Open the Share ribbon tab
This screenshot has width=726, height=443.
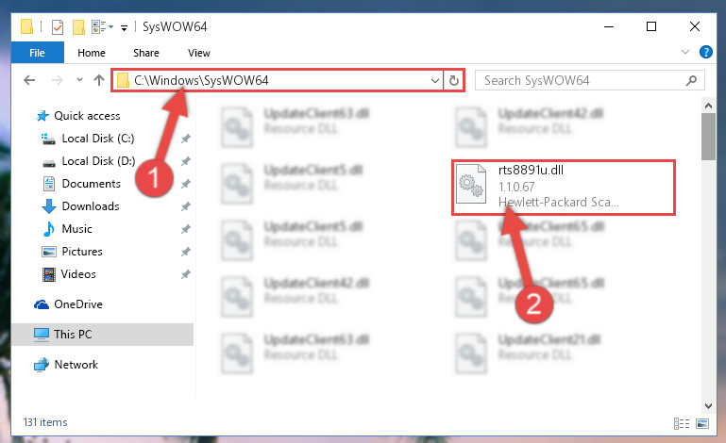pos(146,53)
